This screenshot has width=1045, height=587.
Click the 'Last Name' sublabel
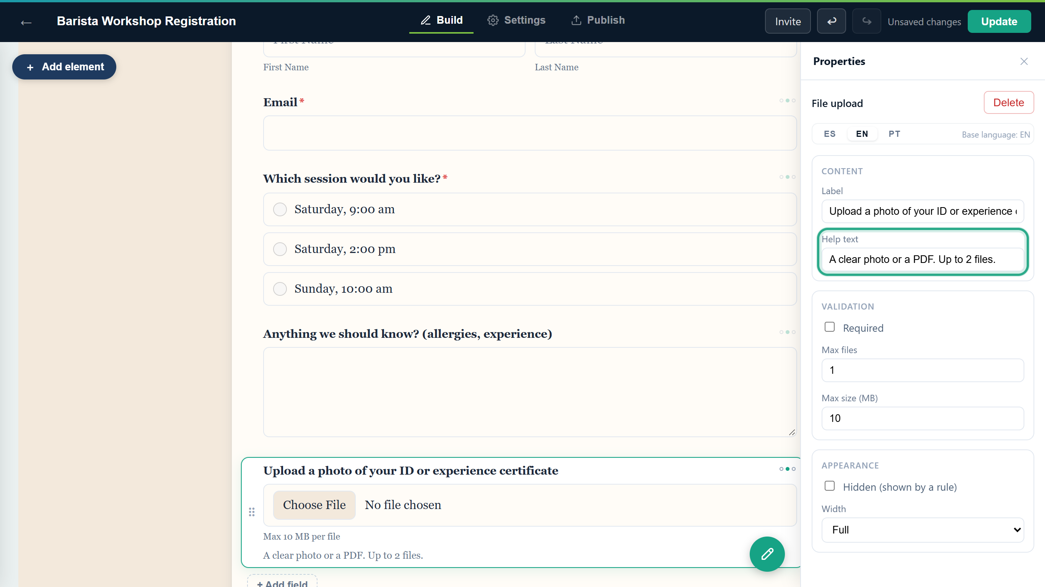pyautogui.click(x=557, y=67)
